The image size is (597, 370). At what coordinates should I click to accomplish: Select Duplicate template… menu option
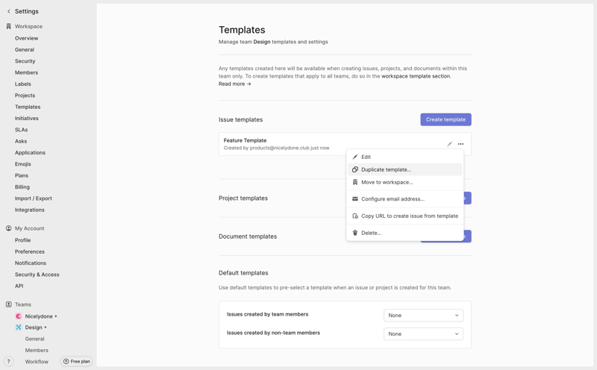click(405, 169)
